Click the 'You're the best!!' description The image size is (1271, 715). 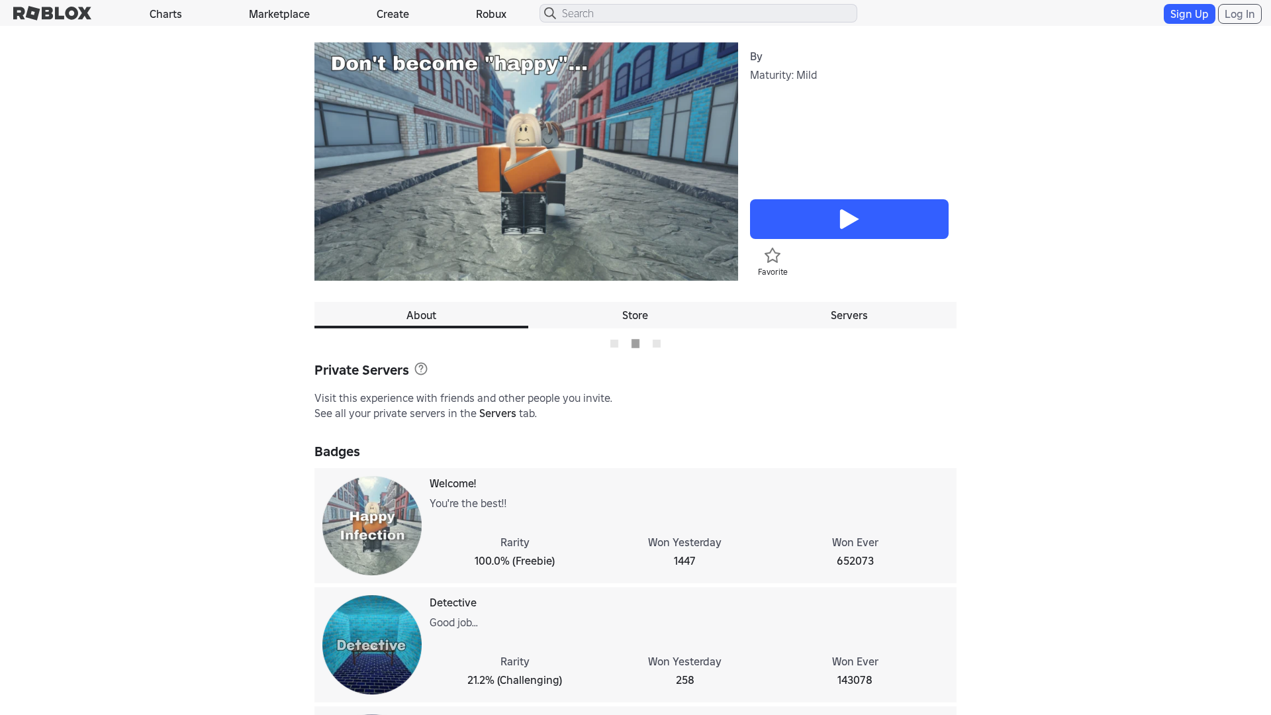(468, 503)
